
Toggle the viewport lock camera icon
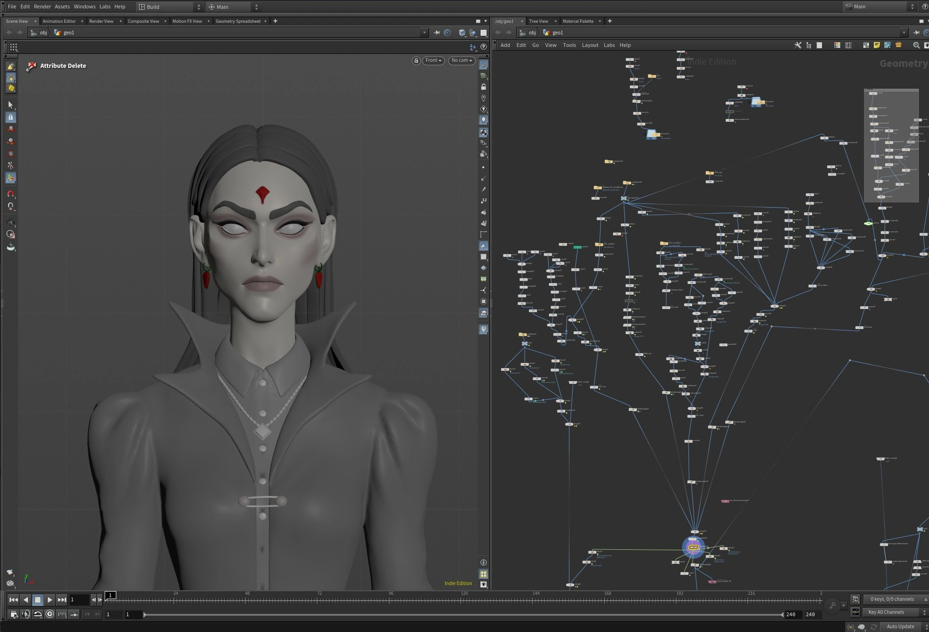coord(416,60)
